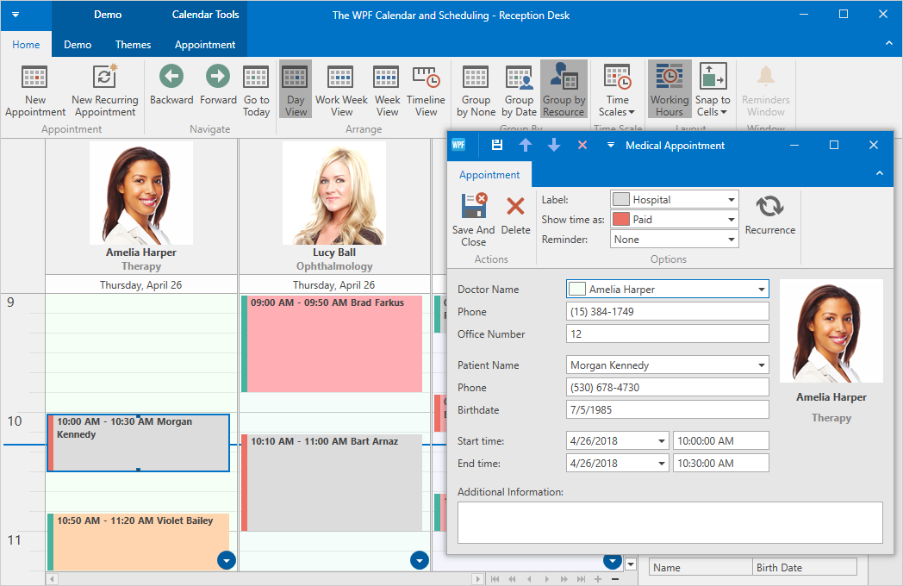The image size is (903, 586).
Task: Delete the appointment with the red X
Action: 515,207
